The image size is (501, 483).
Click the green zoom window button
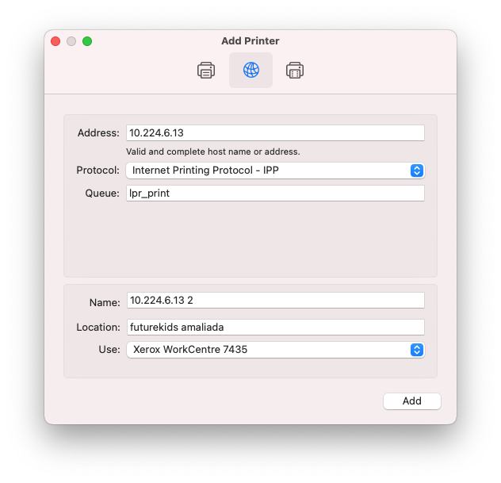(x=87, y=41)
